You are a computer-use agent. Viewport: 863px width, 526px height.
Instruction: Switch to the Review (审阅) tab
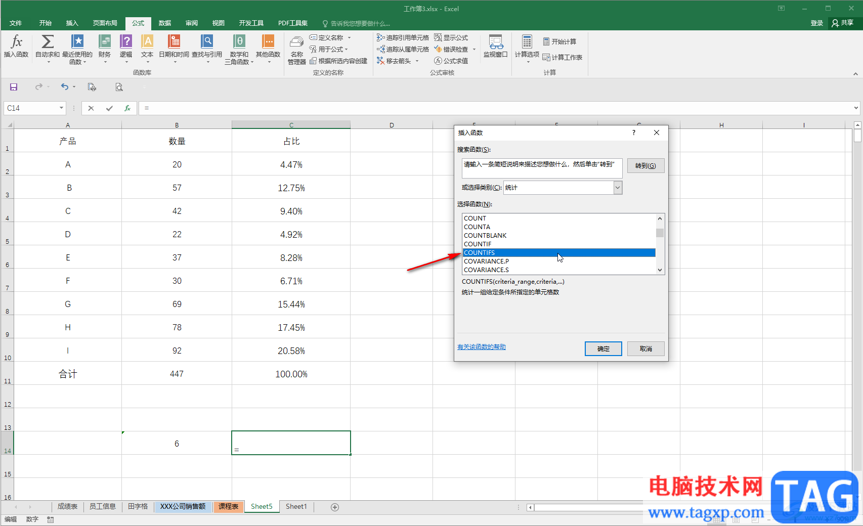(x=192, y=23)
